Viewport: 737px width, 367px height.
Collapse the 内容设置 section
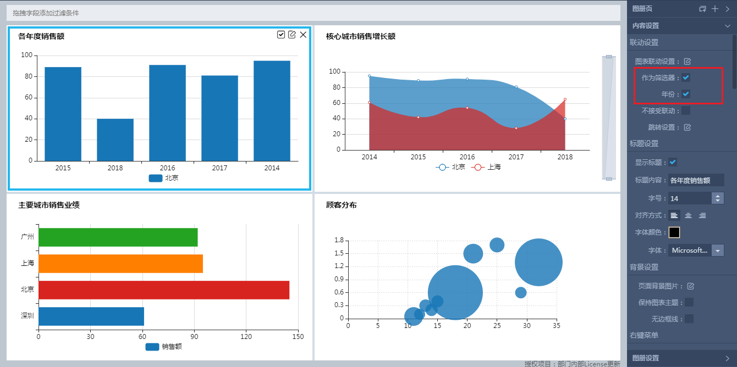[727, 26]
